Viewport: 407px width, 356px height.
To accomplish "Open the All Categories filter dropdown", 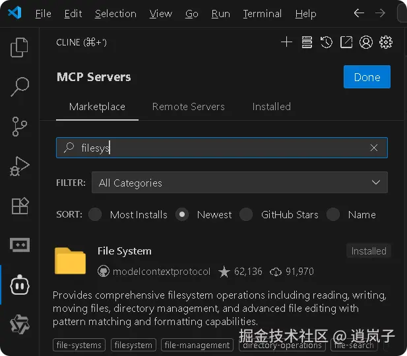I will tap(239, 183).
